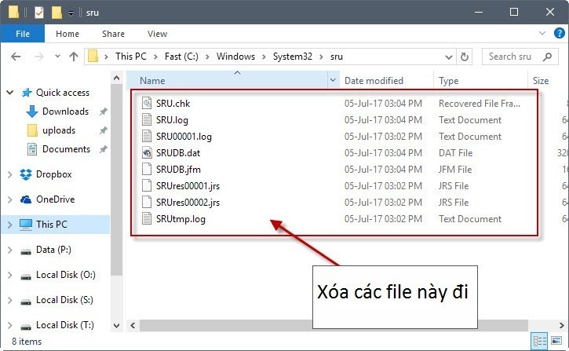Click the New Folder icon in title bar

[x=57, y=13]
